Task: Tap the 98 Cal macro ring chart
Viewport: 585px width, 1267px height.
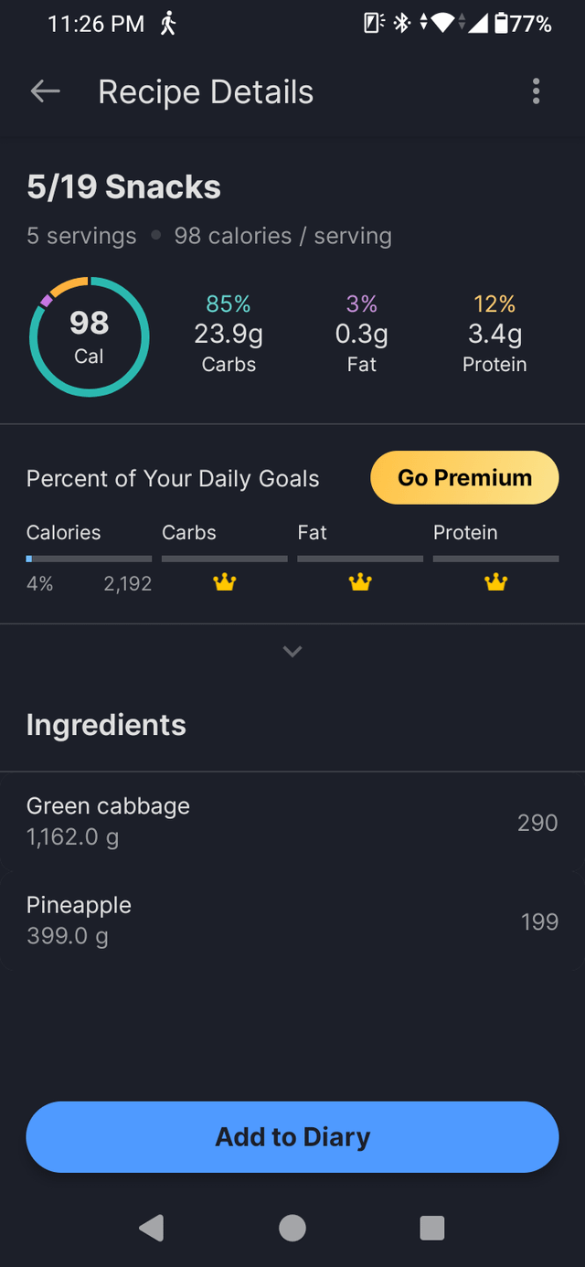Action: pyautogui.click(x=89, y=336)
